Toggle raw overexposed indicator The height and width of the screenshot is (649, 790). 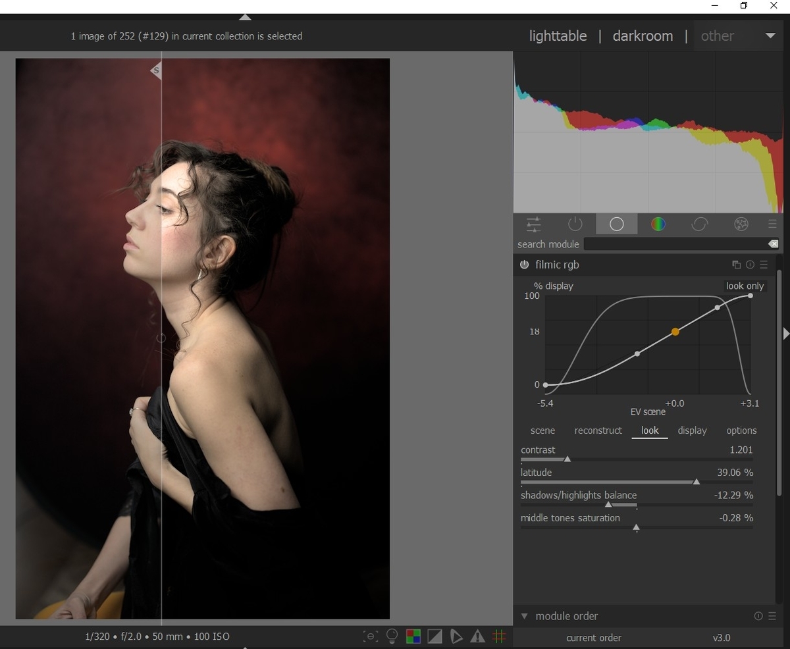pos(413,636)
